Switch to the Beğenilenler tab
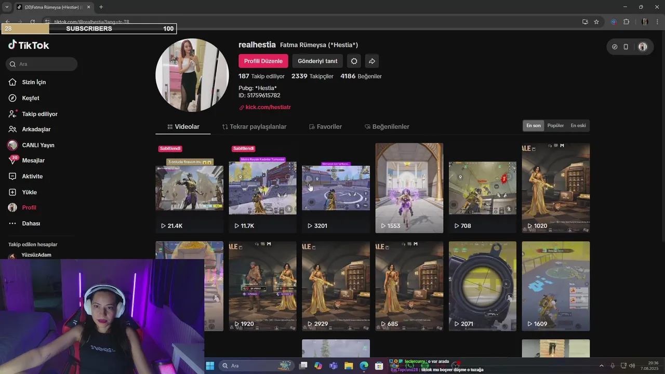The height and width of the screenshot is (374, 665). pyautogui.click(x=387, y=127)
